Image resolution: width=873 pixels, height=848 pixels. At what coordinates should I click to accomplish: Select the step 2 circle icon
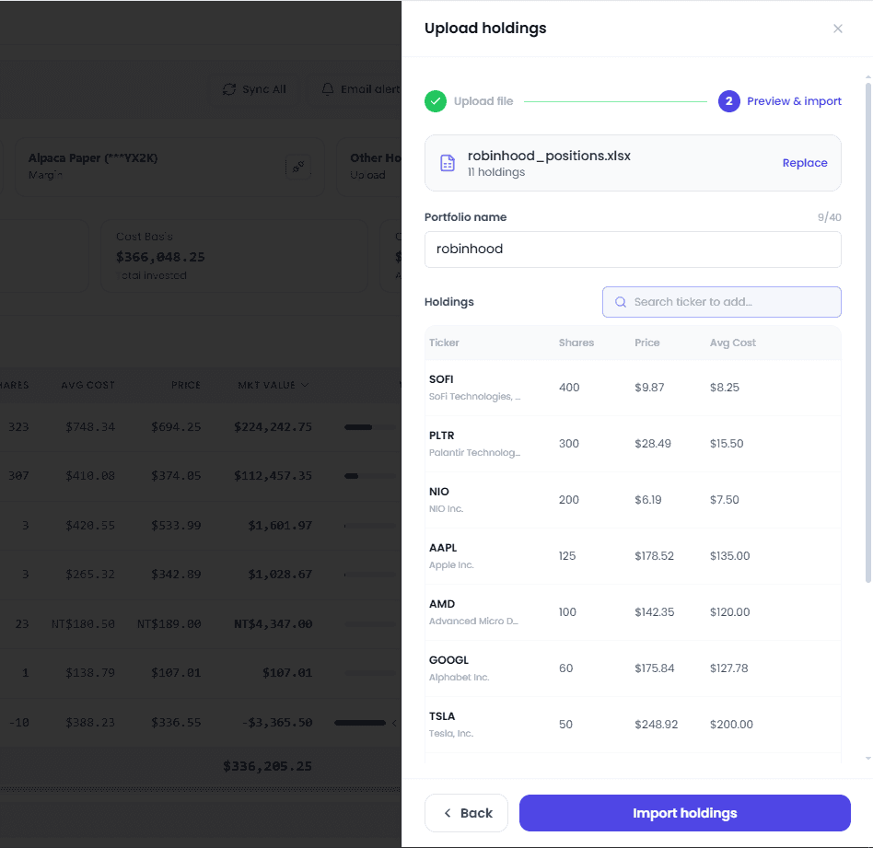click(728, 101)
